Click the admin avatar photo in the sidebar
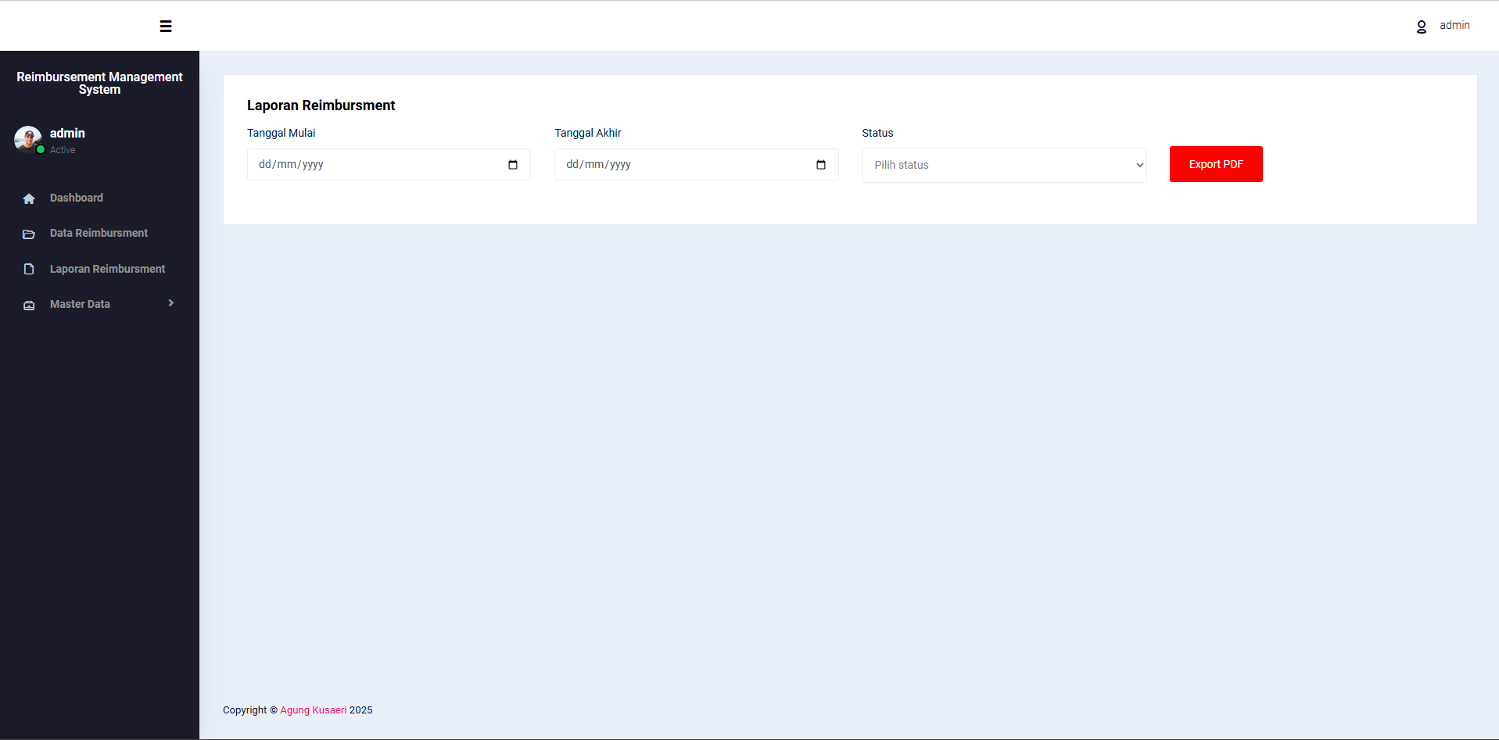This screenshot has height=740, width=1499. coord(28,139)
